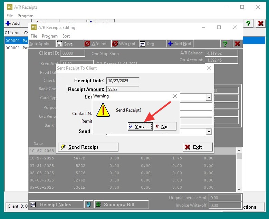Click the red X icon in A/R Receipts toolbar

[x=261, y=23]
